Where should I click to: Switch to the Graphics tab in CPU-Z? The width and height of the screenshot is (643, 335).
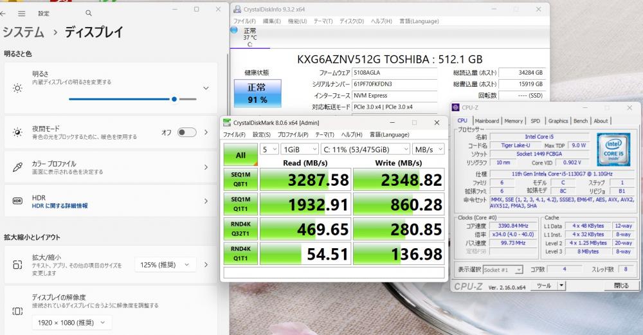click(558, 121)
